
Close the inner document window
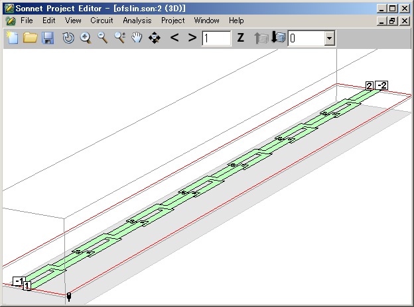coord(405,21)
